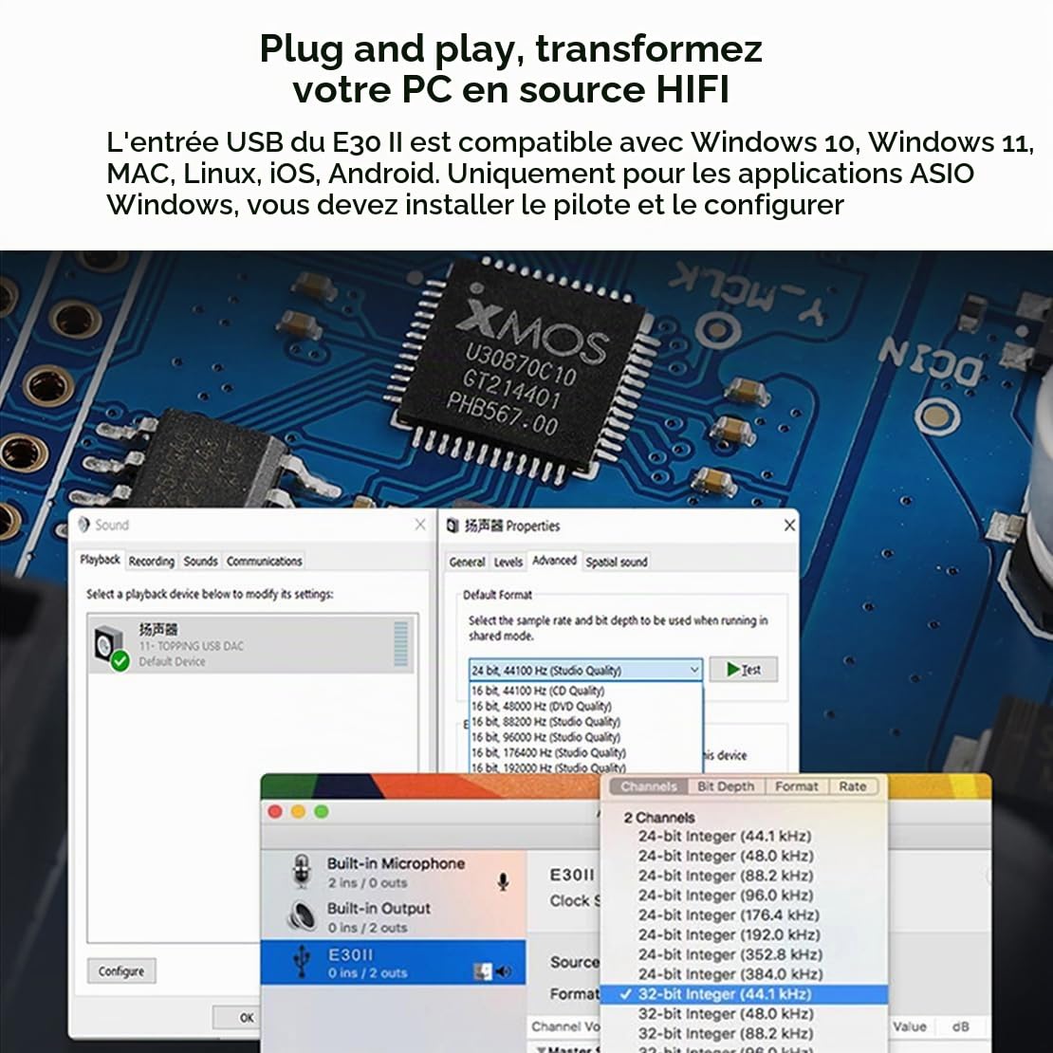Open the Sounds tab in Sound window
1053x1053 pixels.
pyautogui.click(x=201, y=562)
